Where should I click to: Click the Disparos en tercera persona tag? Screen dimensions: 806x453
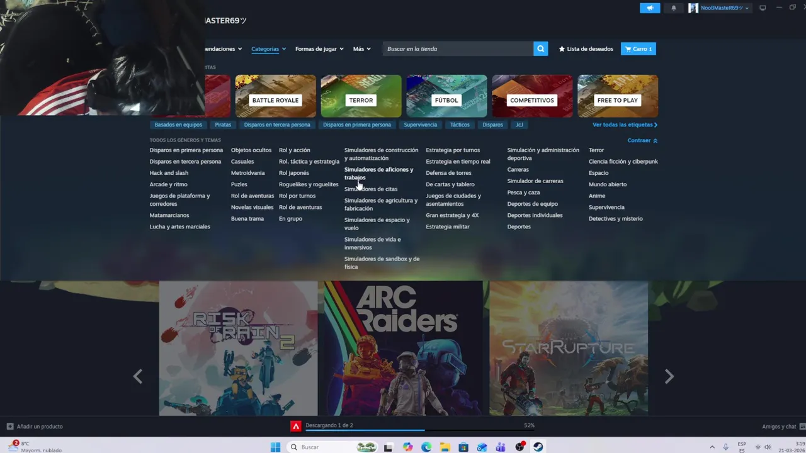point(277,125)
